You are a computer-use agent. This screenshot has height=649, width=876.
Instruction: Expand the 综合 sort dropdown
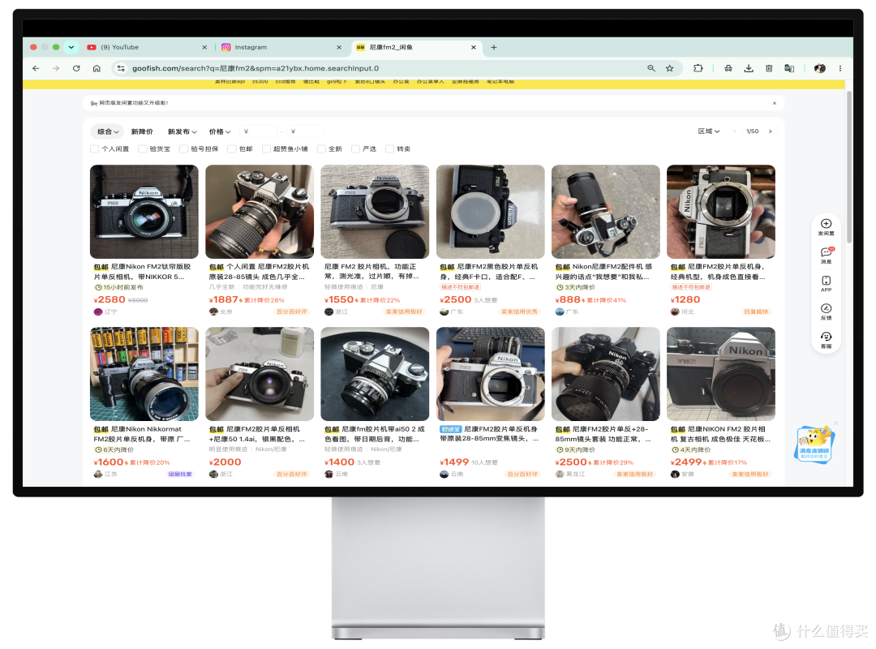(x=108, y=131)
